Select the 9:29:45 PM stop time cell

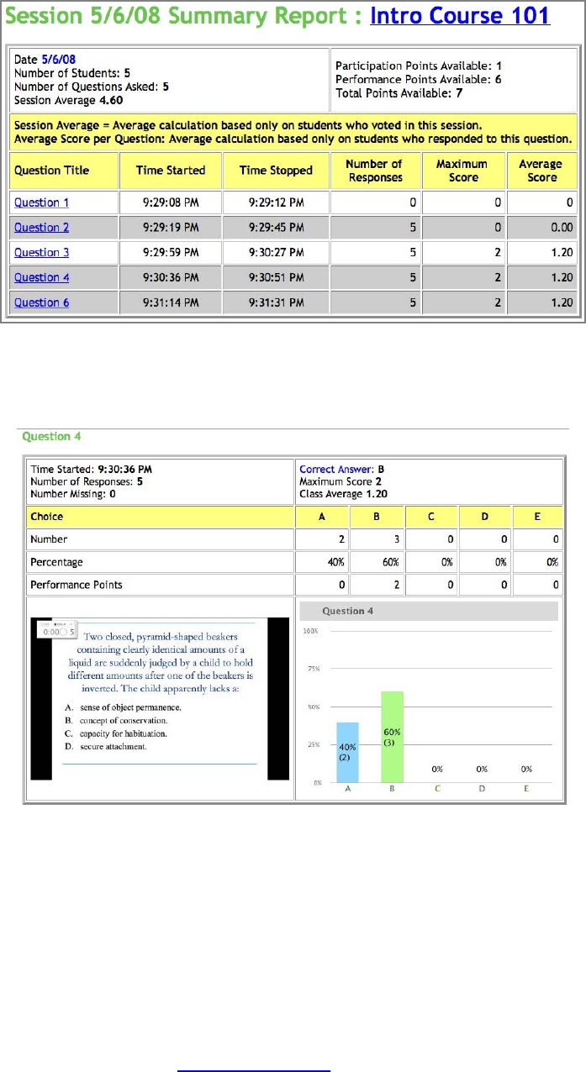click(x=276, y=228)
